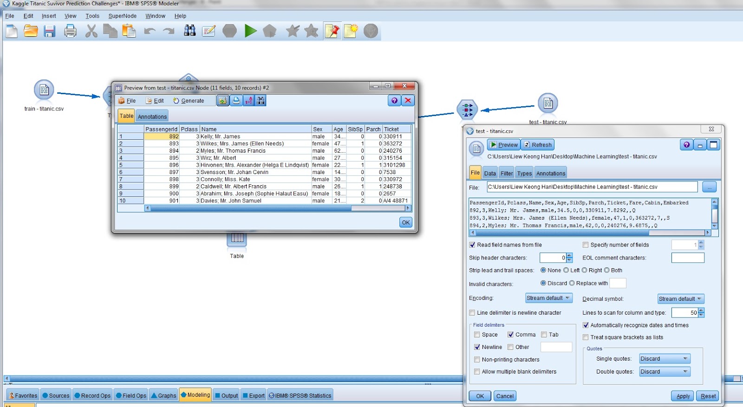Stop stream execution with the octagon icon
Screen dimensions: 743x407
[x=230, y=31]
